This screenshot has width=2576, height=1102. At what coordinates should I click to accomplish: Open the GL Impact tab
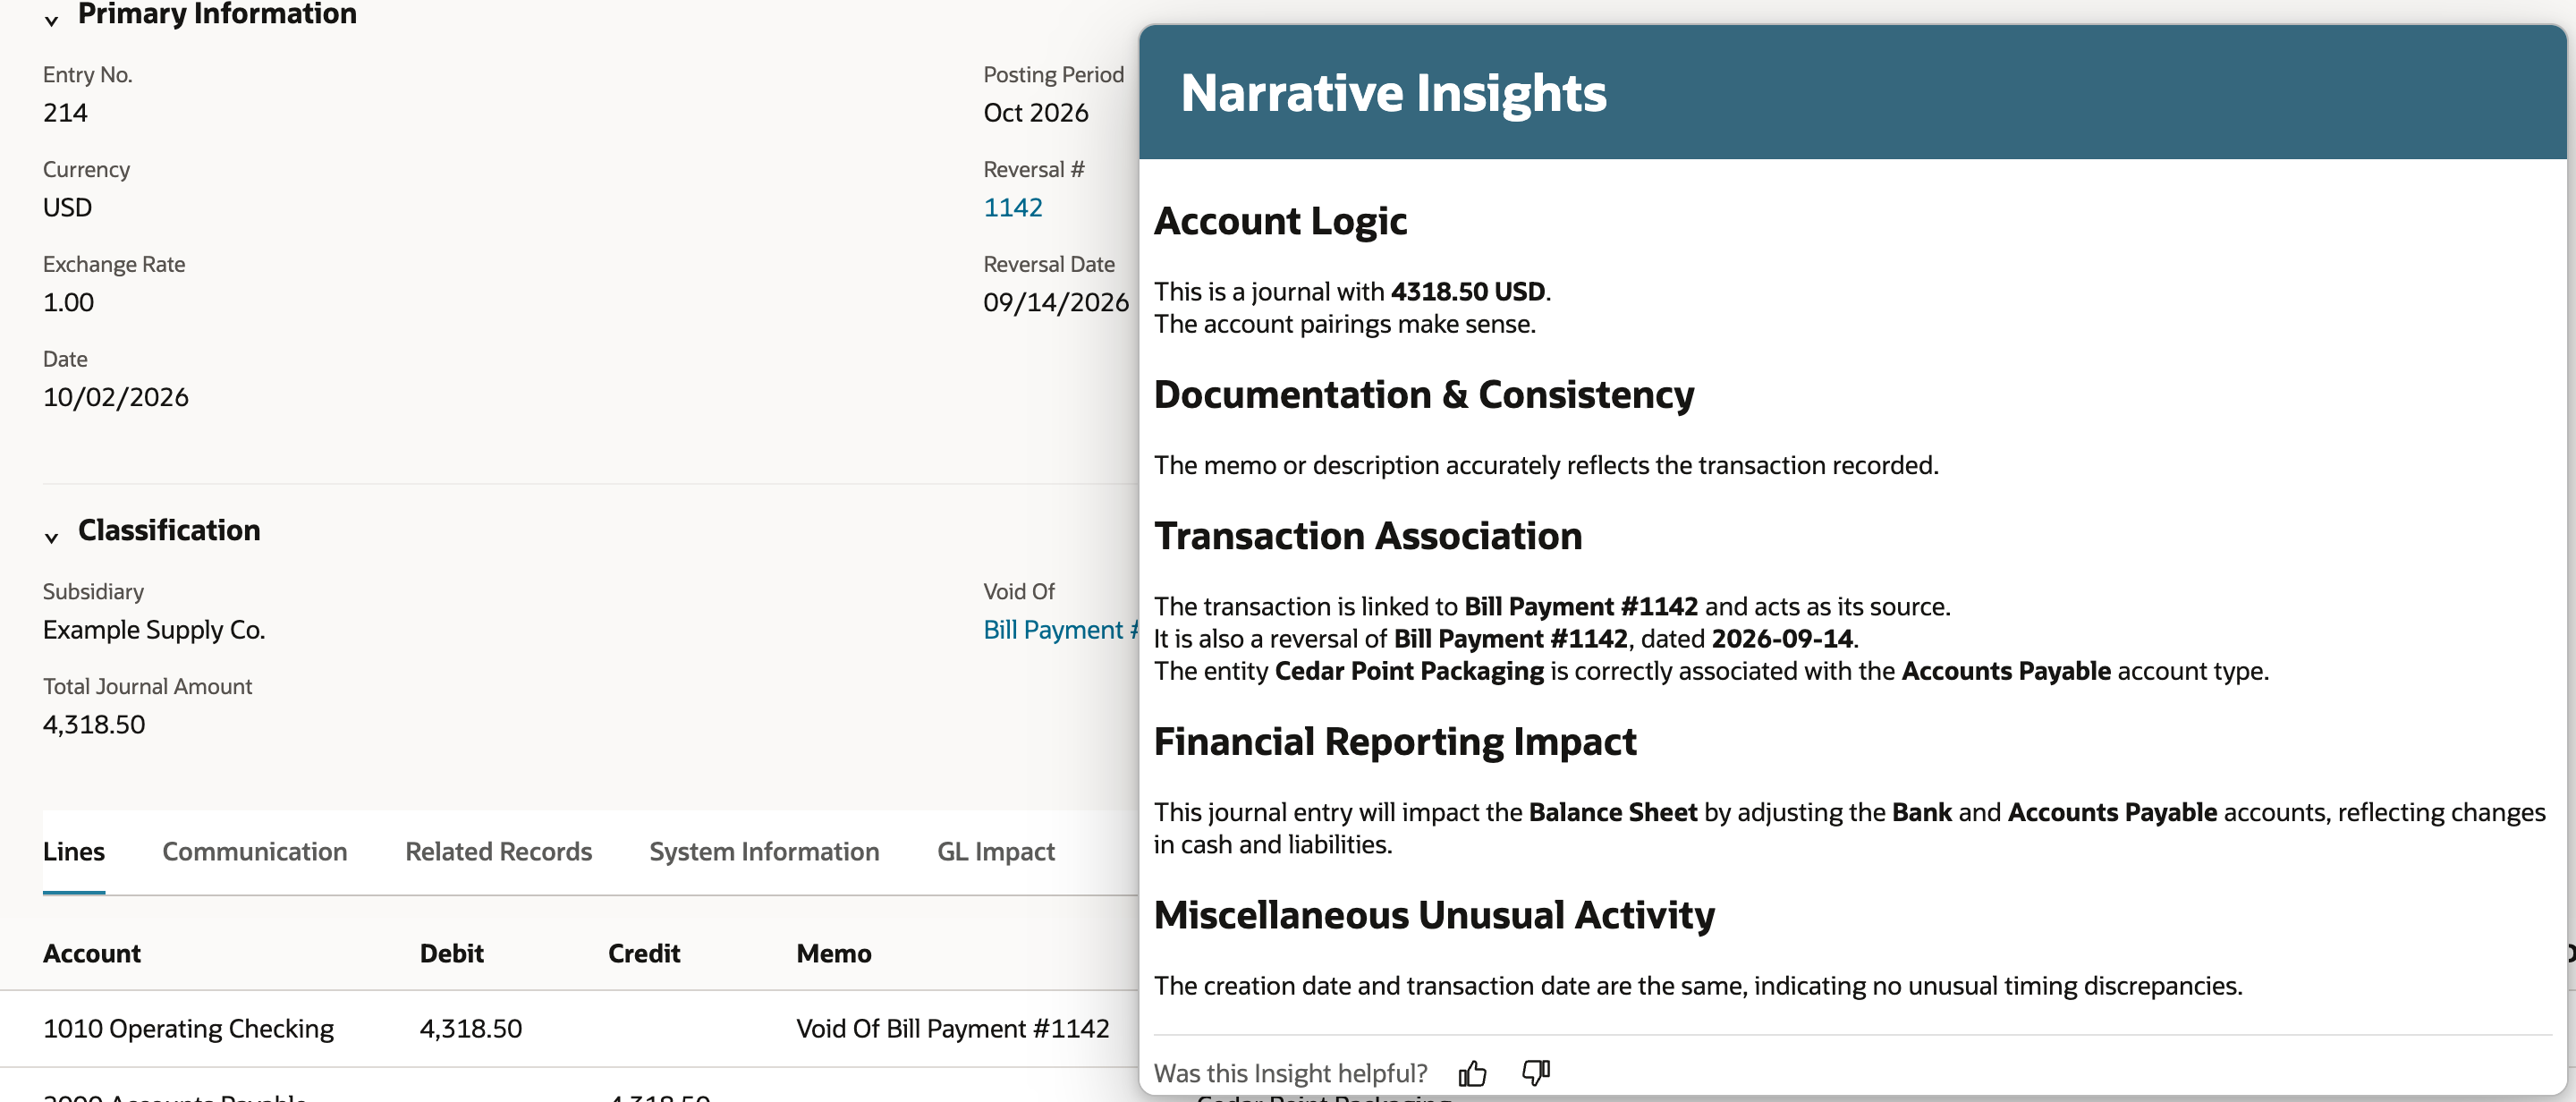[996, 851]
